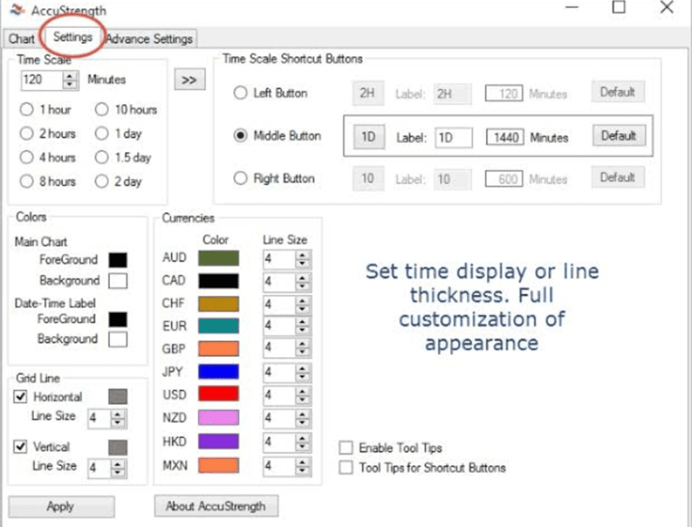Pick the MXN currency color swatch
This screenshot has width=692, height=527.
click(218, 466)
